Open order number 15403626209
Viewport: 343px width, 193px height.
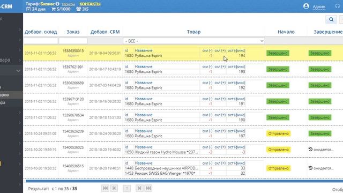point(73,131)
